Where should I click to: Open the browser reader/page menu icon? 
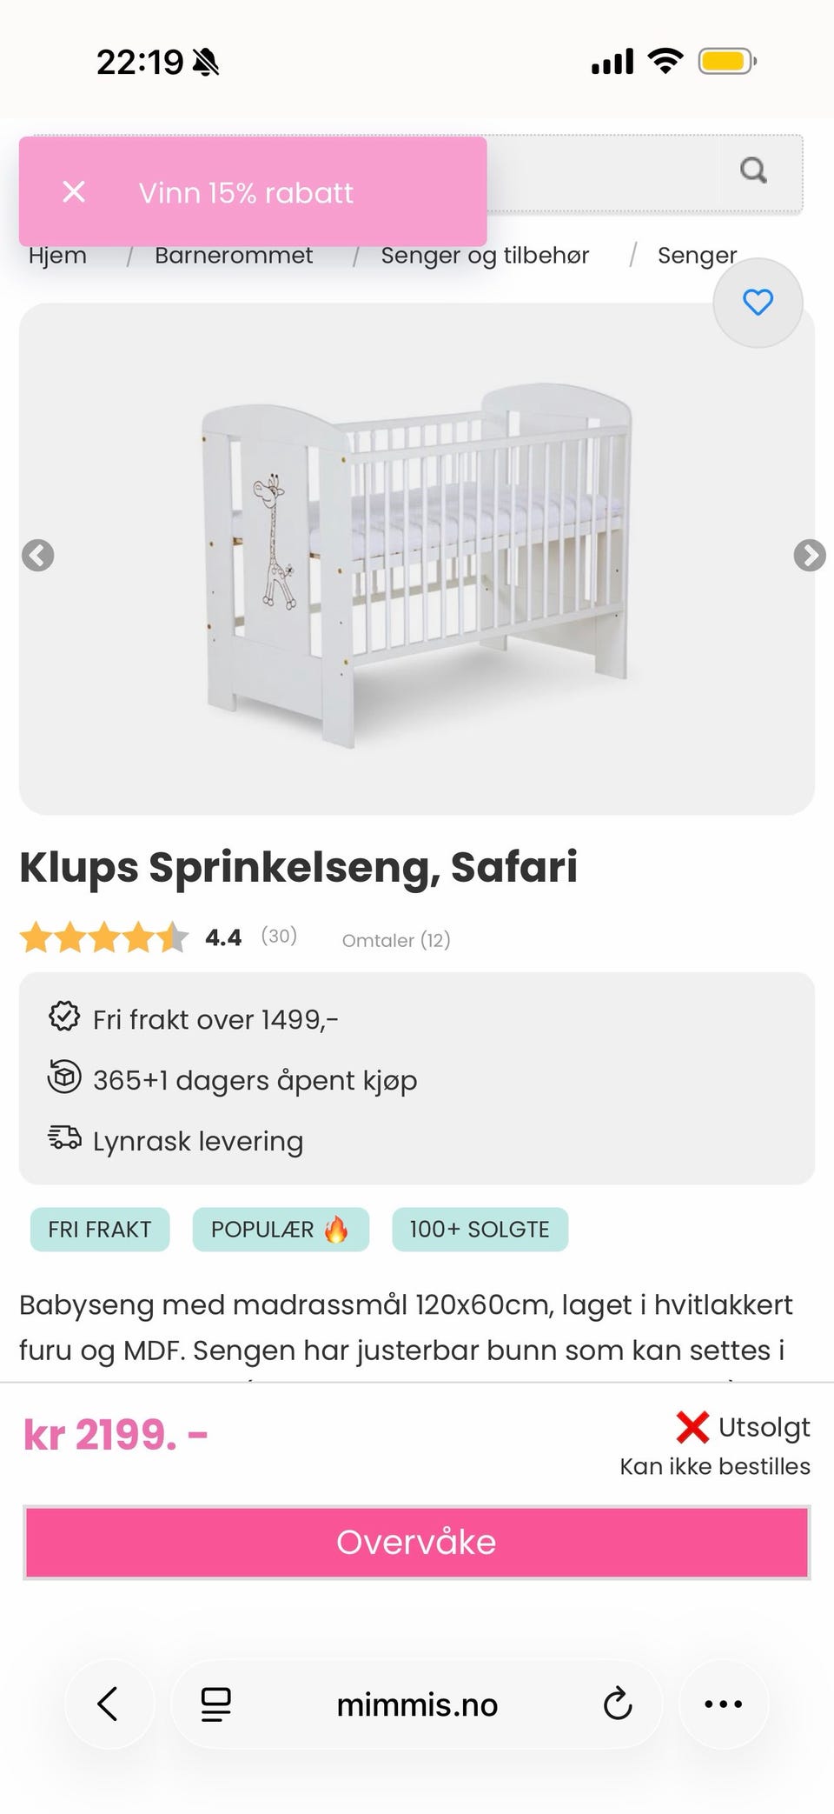(x=215, y=1704)
